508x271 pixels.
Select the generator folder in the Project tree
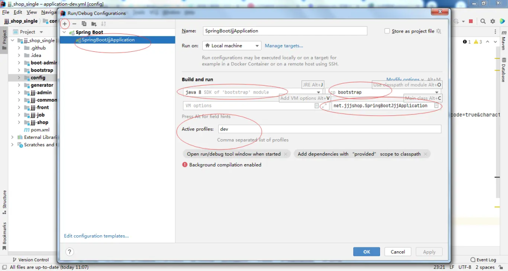click(42, 85)
